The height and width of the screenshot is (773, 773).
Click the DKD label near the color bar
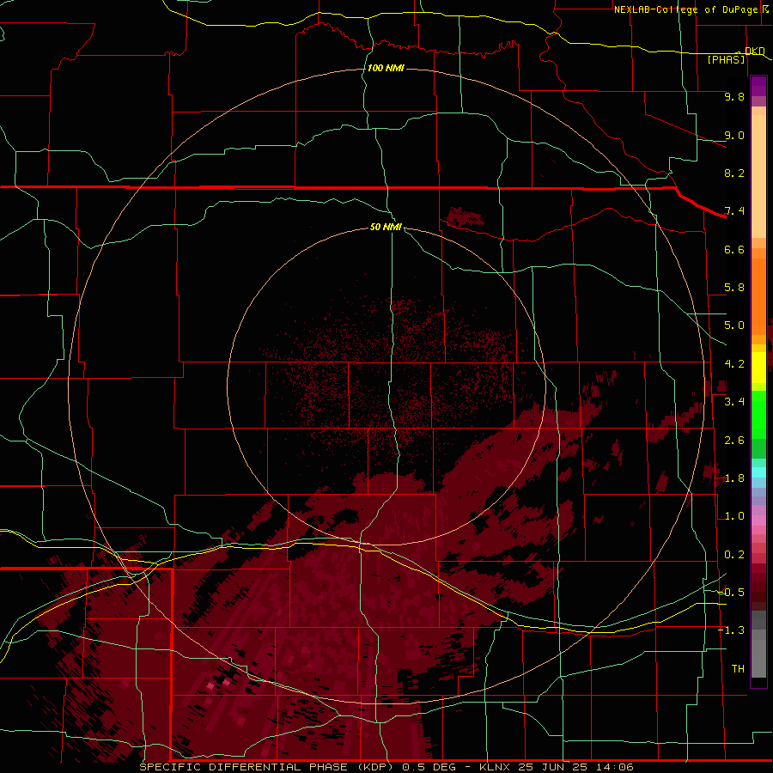755,51
